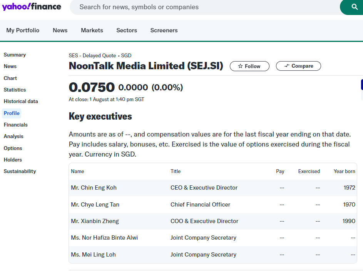Image resolution: width=363 pixels, height=275 pixels.
Task: Follow NoonTalk Media Limited
Action: (x=249, y=66)
